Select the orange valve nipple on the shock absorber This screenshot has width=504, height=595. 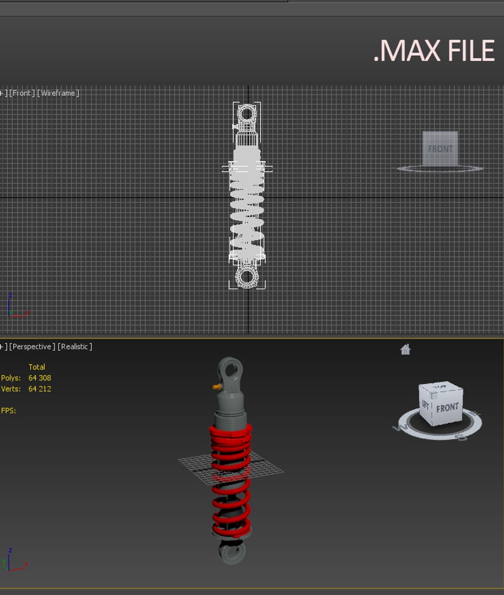[217, 387]
